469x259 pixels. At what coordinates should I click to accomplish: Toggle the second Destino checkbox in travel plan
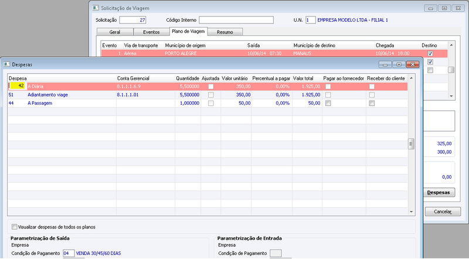click(x=430, y=62)
